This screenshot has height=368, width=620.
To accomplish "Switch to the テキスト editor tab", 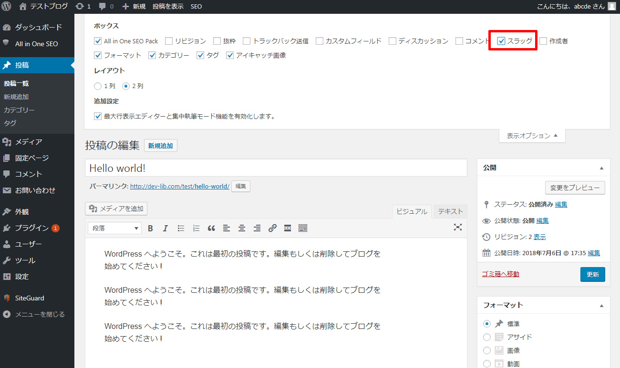I will tap(450, 211).
